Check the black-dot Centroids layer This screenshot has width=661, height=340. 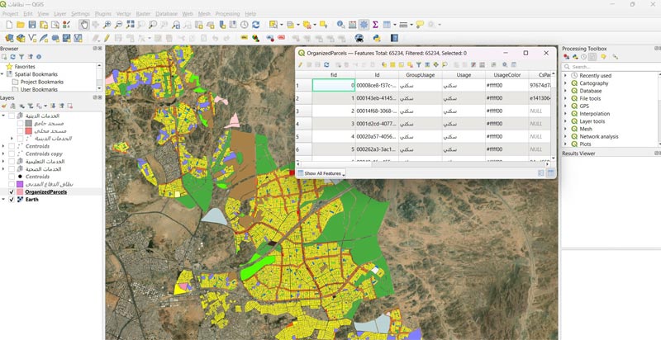pyautogui.click(x=12, y=177)
